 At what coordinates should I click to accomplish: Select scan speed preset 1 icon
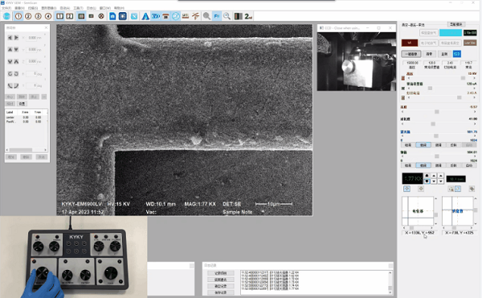point(18,16)
